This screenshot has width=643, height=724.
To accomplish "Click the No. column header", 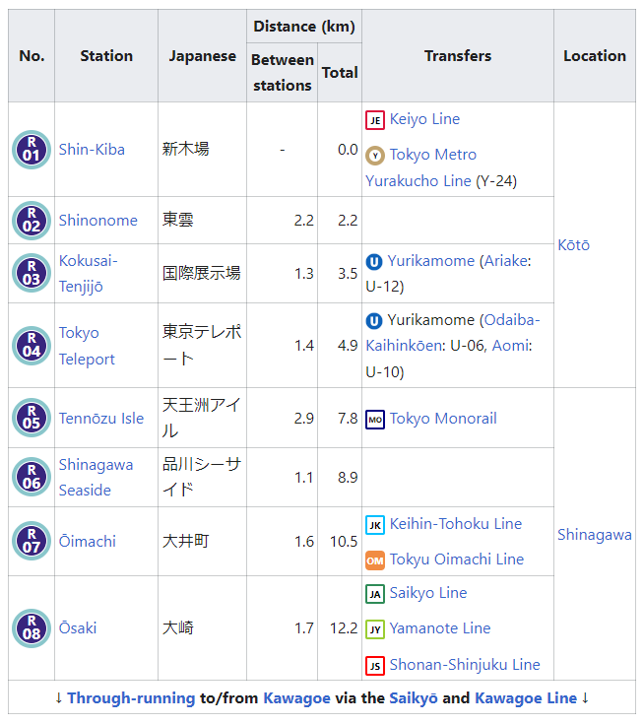I will click(32, 56).
